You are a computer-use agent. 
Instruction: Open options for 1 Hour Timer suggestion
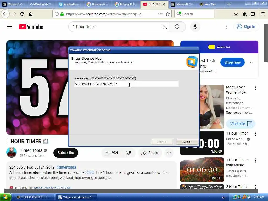[255, 134]
